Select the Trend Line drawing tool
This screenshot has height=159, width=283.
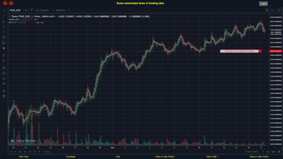click(x=4, y=16)
